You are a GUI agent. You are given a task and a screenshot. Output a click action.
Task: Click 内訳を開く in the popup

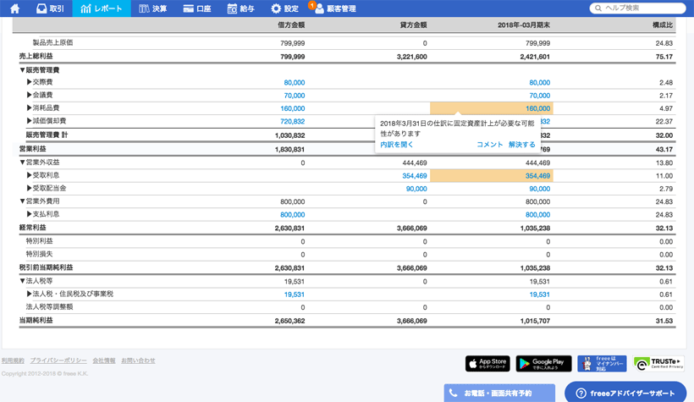click(x=397, y=145)
